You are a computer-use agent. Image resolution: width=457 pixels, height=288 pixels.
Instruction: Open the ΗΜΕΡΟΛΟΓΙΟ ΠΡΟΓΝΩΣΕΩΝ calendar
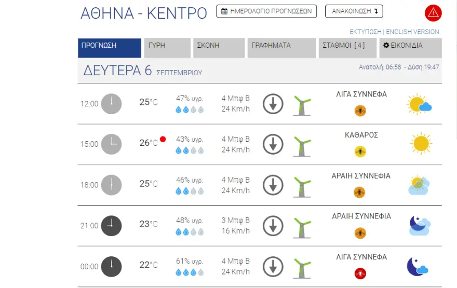pos(266,11)
